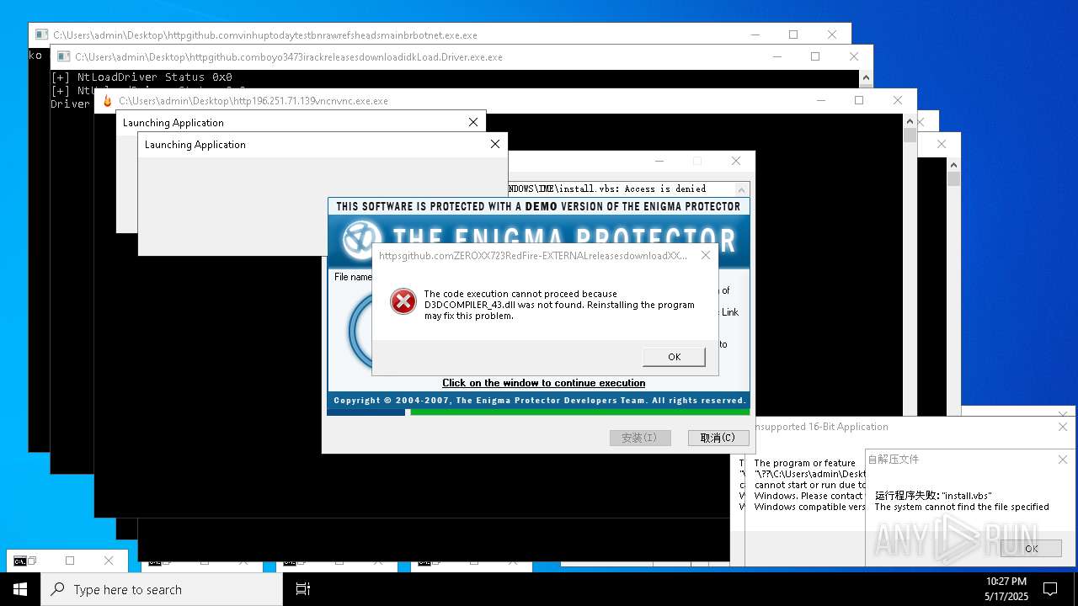Click the botnet.exe window title path
This screenshot has height=606, width=1078.
[x=265, y=35]
